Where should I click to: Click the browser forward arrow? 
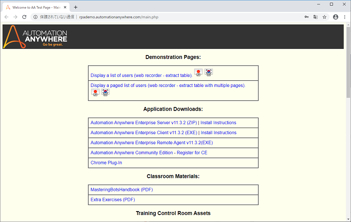(15, 17)
